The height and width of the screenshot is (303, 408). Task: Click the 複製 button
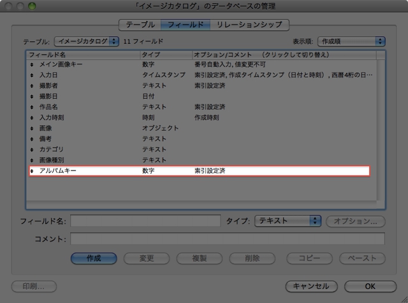coord(200,258)
